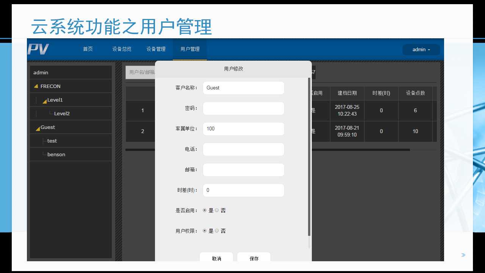
Task: Click the blue arrow icon at bottom right
Action: (463, 255)
